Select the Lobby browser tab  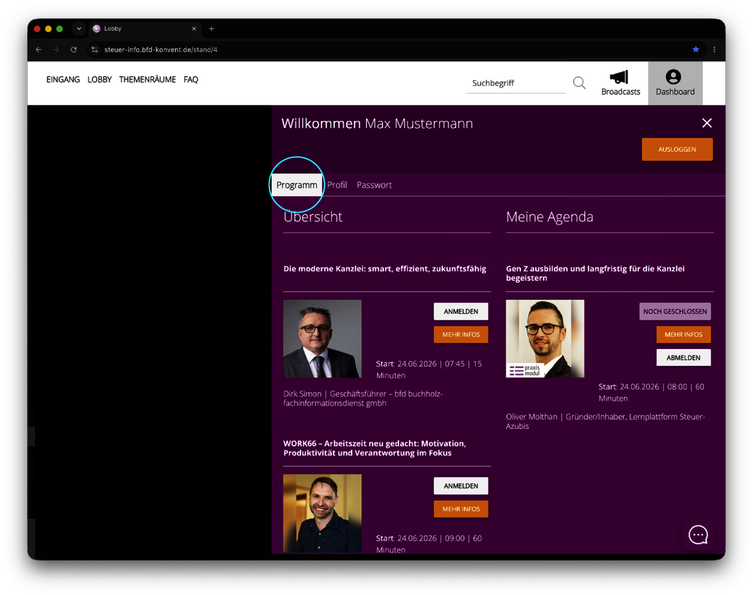(x=144, y=29)
